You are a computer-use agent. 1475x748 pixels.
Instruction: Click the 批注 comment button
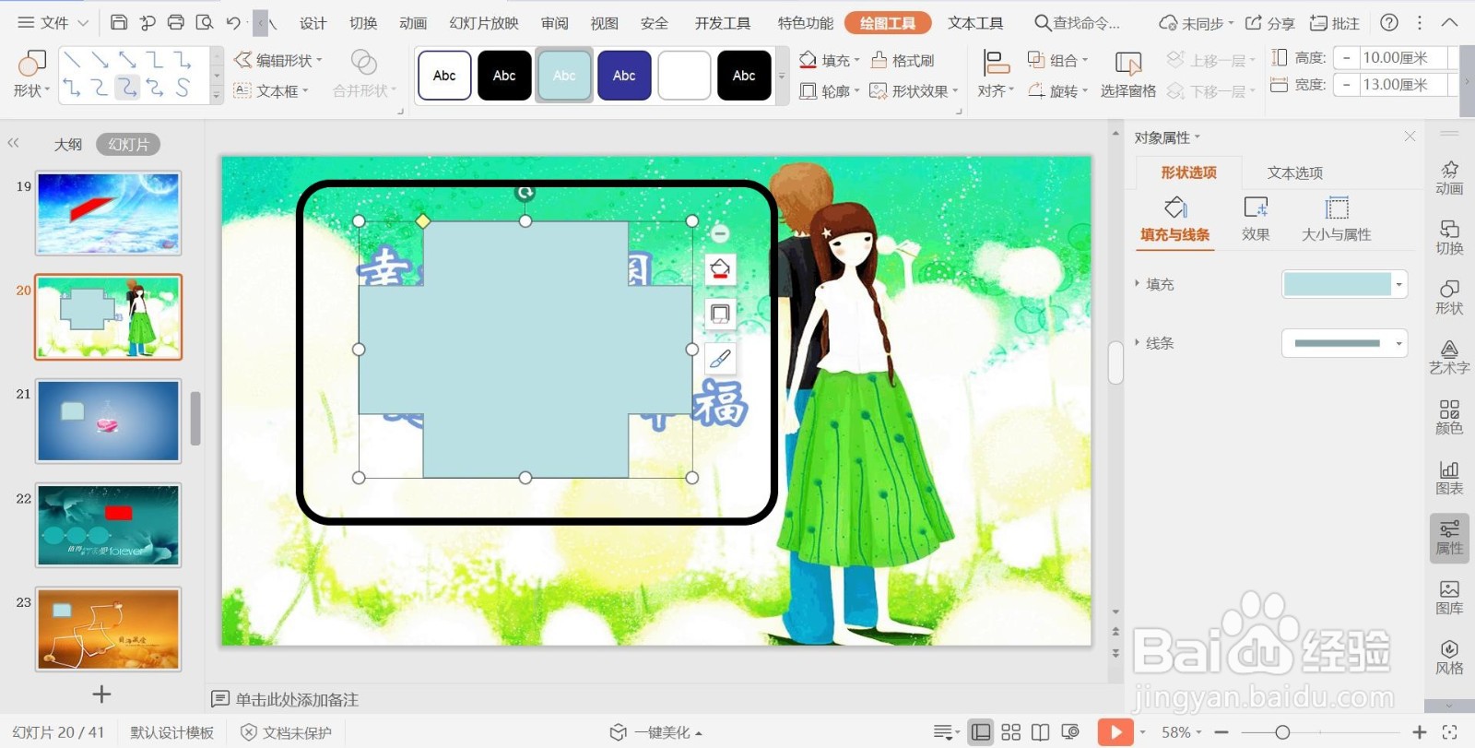pos(1335,23)
